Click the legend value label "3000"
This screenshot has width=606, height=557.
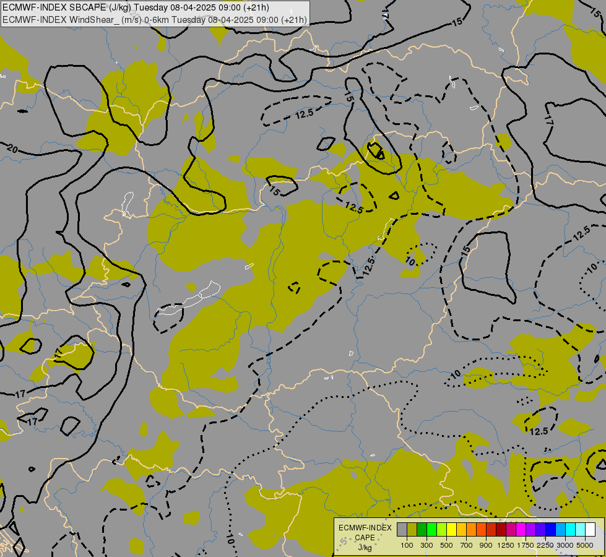(565, 545)
